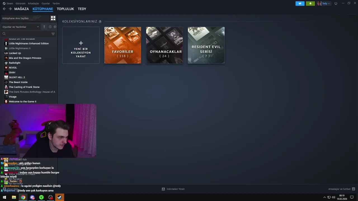Screen dimensions: 358x201
Task: Open the collections grid view icon
Action: 53,18
